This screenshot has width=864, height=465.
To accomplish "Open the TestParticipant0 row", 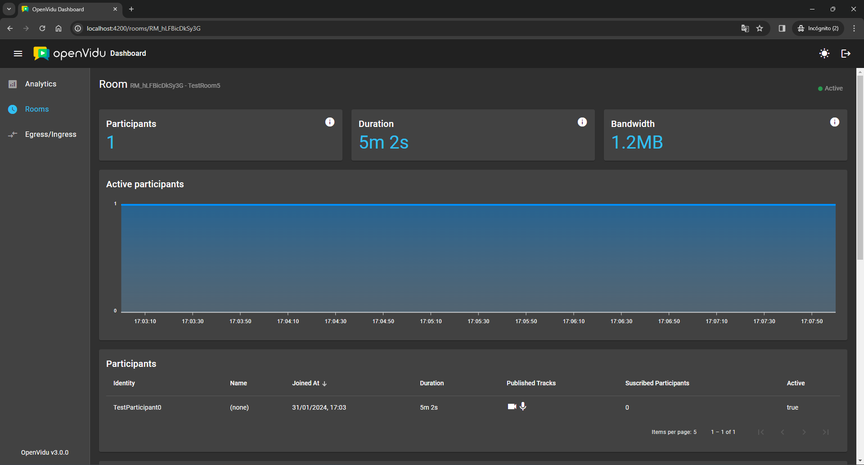I will click(x=137, y=407).
